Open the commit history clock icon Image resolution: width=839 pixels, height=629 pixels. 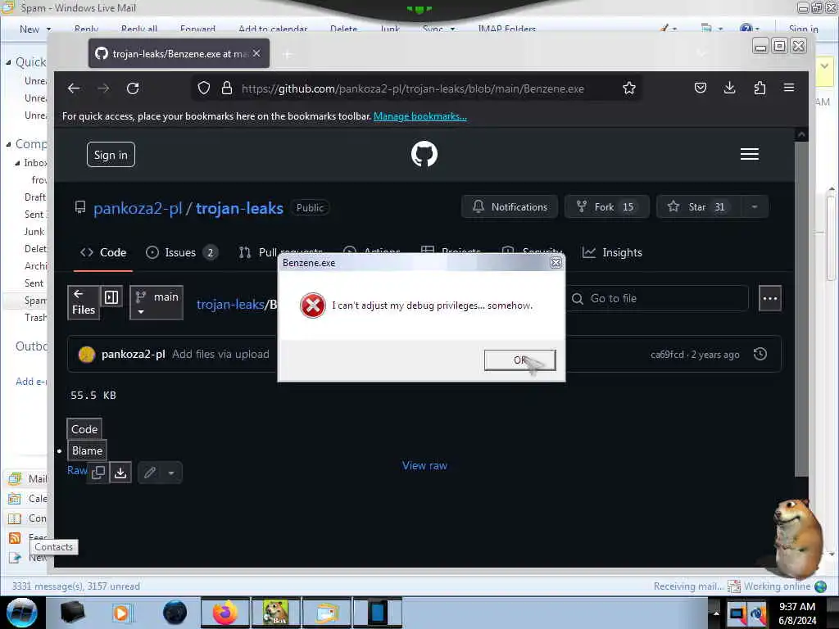point(760,354)
